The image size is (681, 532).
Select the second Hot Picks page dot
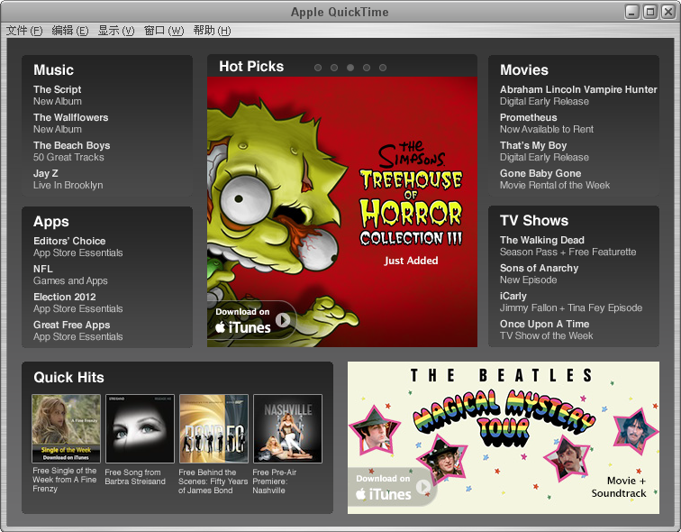334,68
